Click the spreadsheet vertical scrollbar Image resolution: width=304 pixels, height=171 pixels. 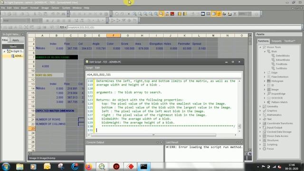pyautogui.click(x=250, y=93)
